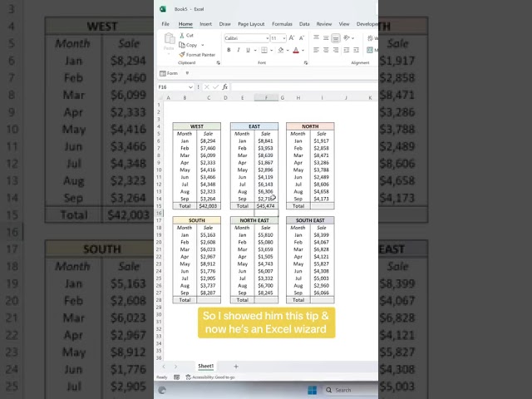The height and width of the screenshot is (399, 532).
Task: Switch to the Insert tab
Action: [x=205, y=24]
